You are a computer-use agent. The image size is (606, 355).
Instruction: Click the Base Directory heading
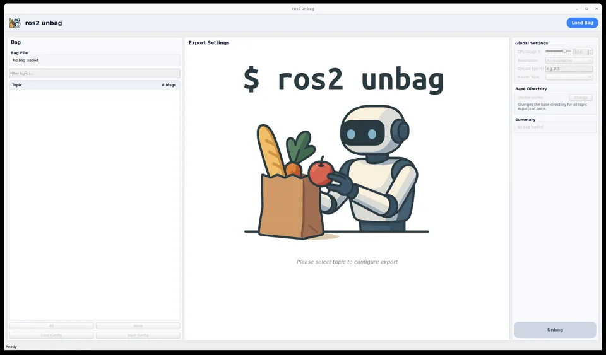click(531, 89)
